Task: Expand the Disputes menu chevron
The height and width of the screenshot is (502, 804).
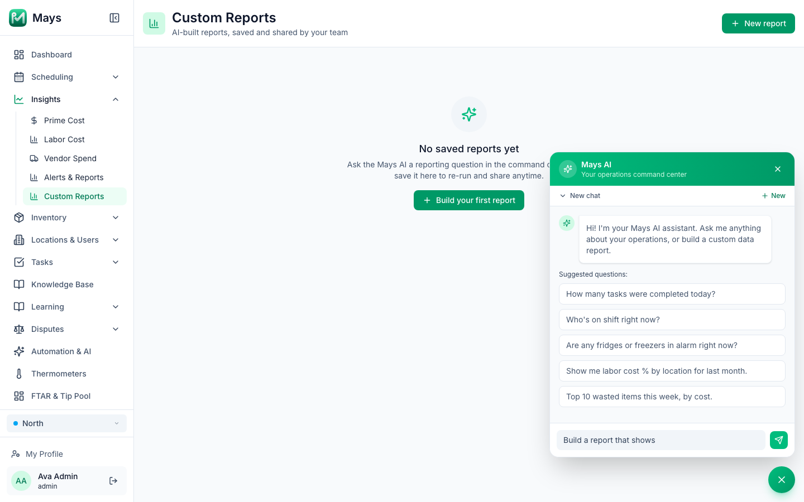Action: (x=116, y=329)
